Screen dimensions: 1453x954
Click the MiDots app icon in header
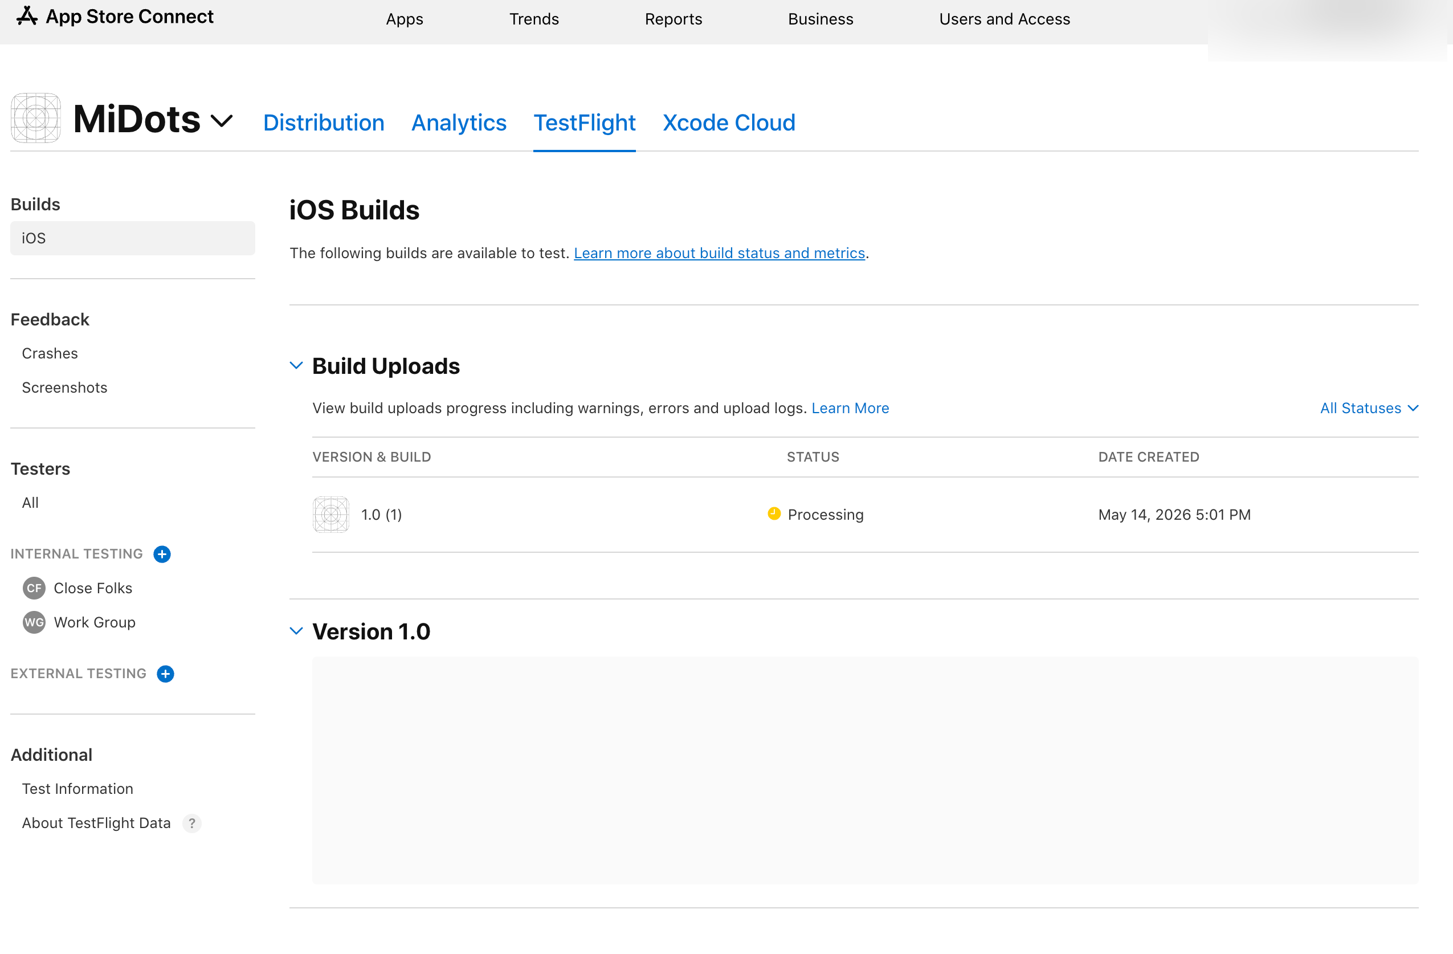coord(35,119)
